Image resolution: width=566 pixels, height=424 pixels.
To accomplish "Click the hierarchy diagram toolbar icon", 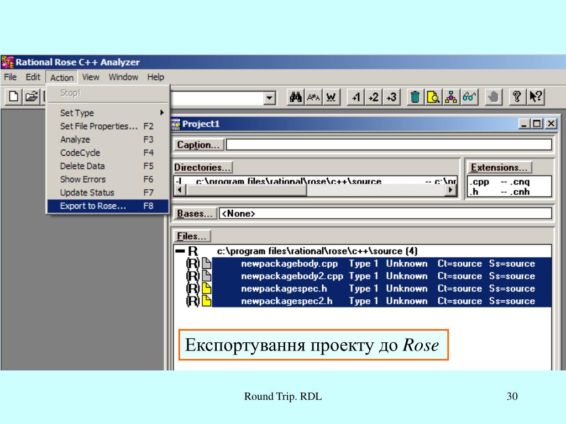I will [x=451, y=97].
